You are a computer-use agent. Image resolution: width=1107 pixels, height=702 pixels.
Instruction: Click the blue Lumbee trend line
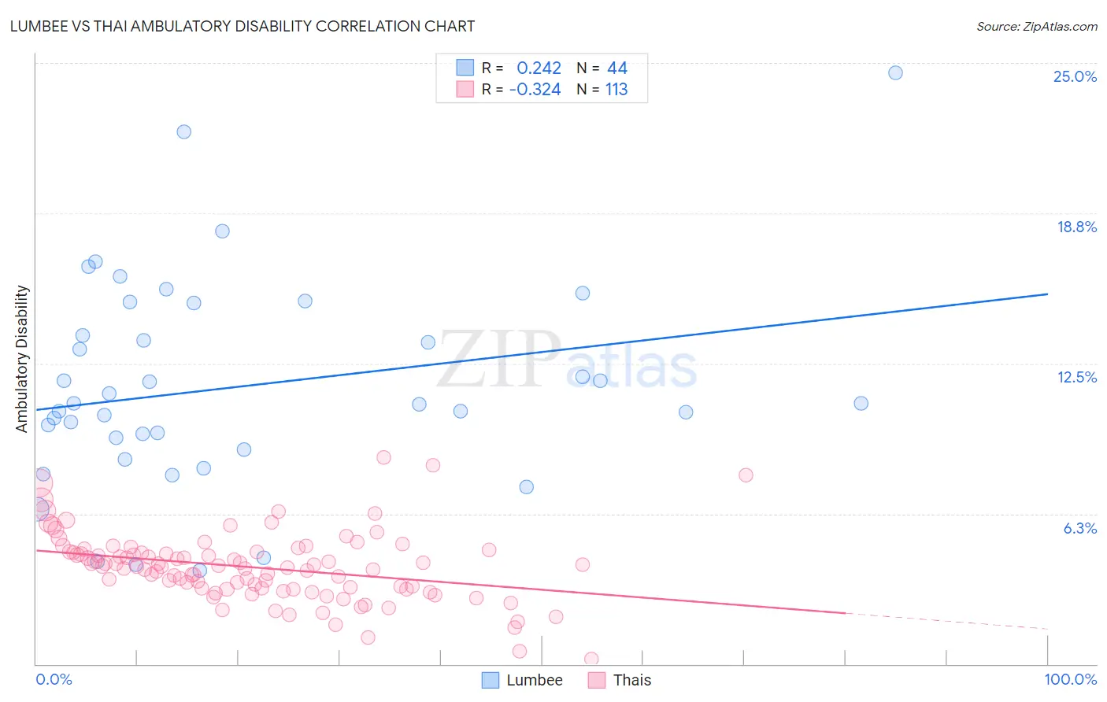(x=542, y=352)
